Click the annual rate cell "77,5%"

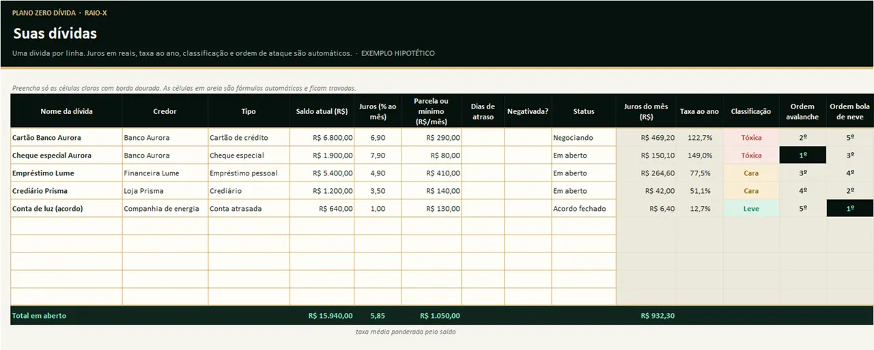700,173
